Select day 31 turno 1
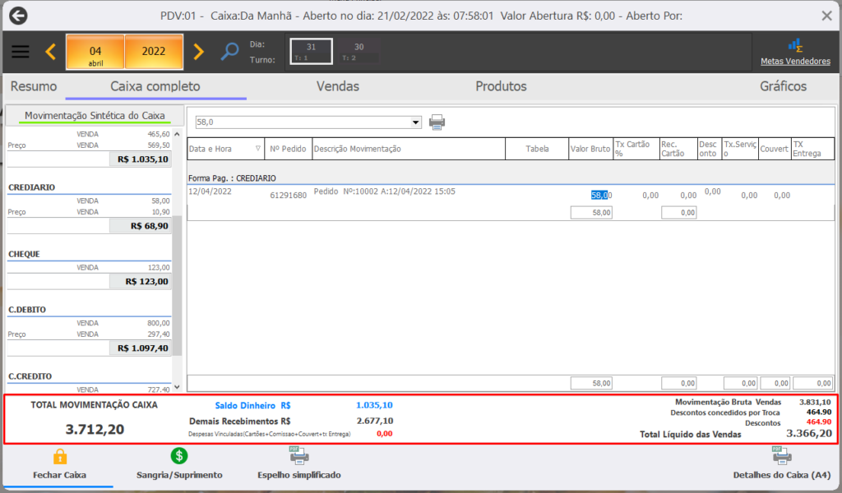The image size is (842, 493). coord(312,52)
